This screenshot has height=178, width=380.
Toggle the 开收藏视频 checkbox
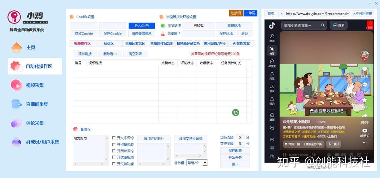(114, 157)
